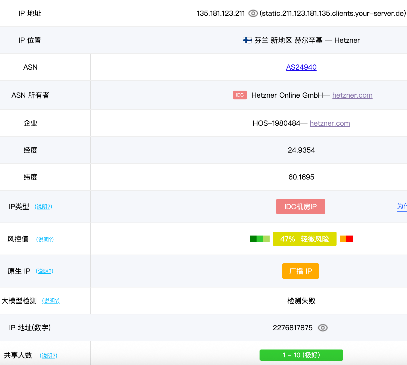Viewport: 407px width, 365px height.
Task: Click the red IDC badge icon
Action: pyautogui.click(x=240, y=95)
